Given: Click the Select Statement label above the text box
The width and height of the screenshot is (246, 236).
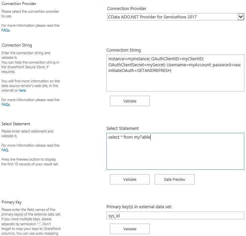Looking at the screenshot, I should click(x=122, y=128).
